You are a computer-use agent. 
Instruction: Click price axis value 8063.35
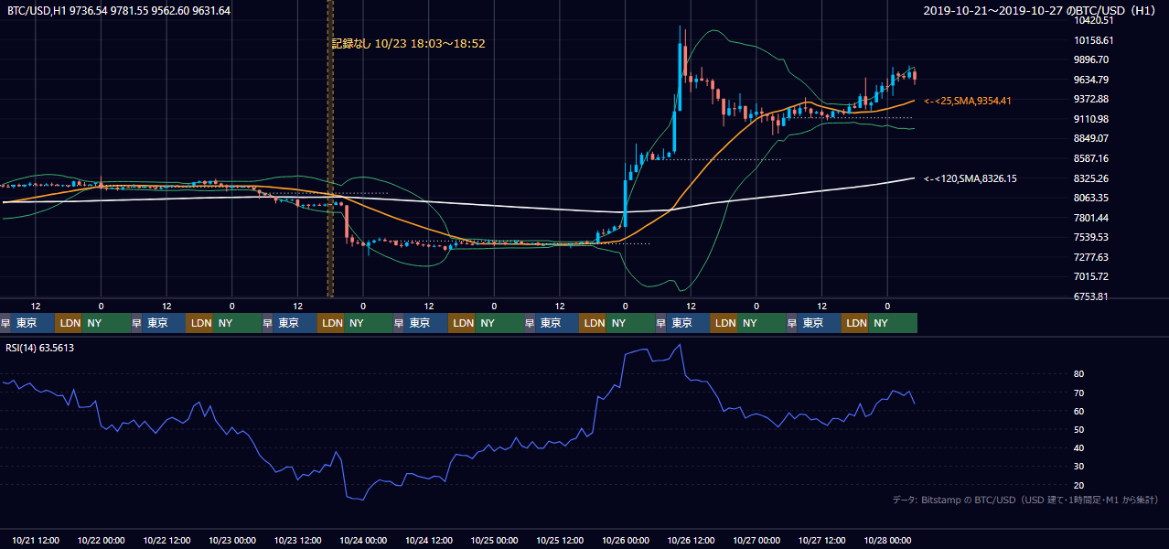[1091, 198]
